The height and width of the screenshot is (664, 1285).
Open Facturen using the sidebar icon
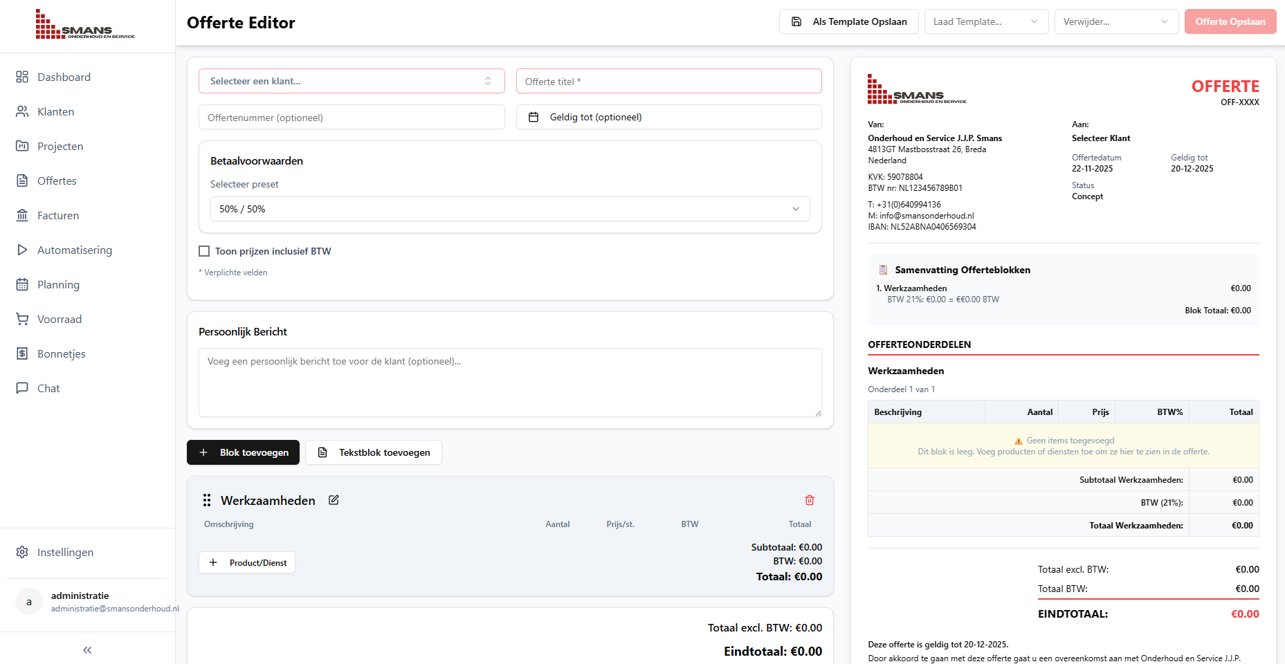[x=22, y=215]
